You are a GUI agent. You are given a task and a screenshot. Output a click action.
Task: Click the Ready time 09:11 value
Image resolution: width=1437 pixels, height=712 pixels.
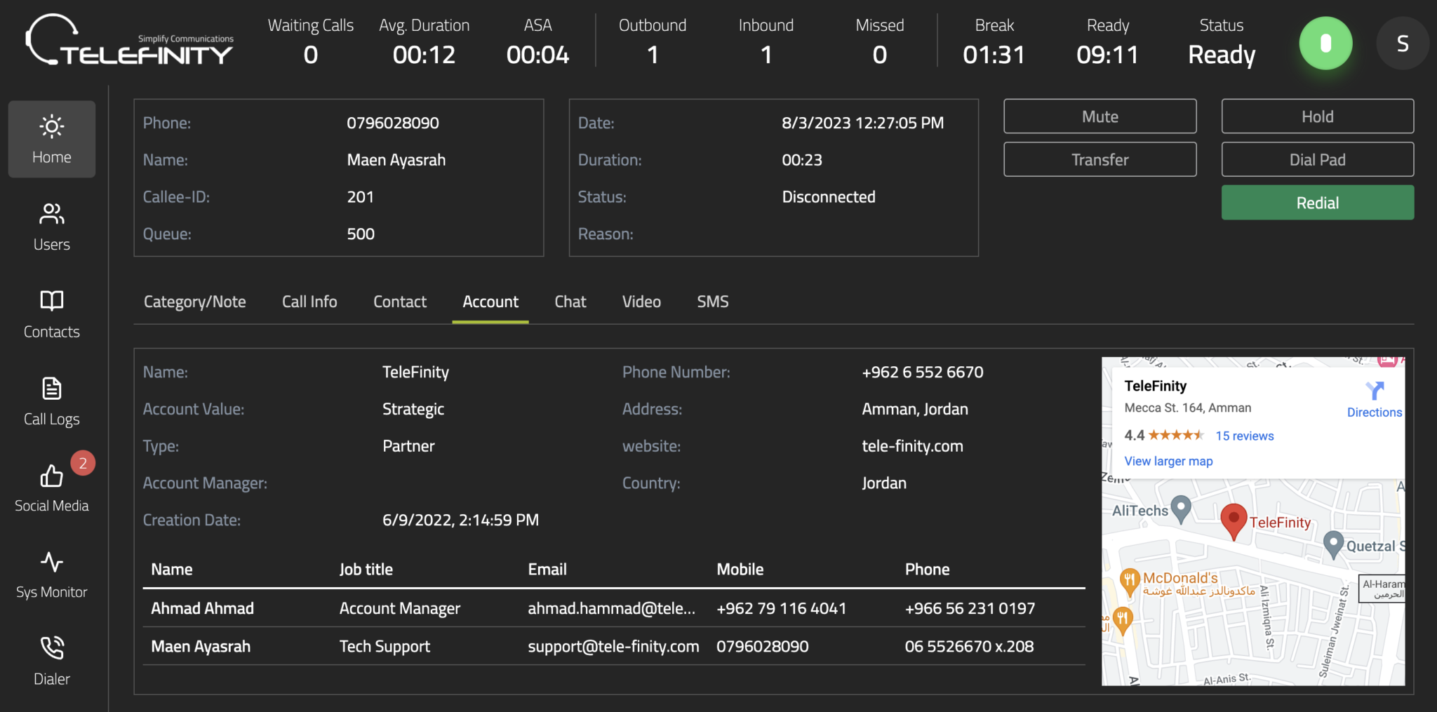pos(1108,55)
